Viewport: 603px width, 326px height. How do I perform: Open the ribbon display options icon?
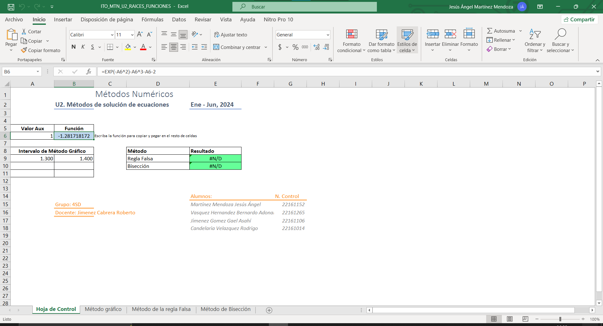(x=540, y=7)
